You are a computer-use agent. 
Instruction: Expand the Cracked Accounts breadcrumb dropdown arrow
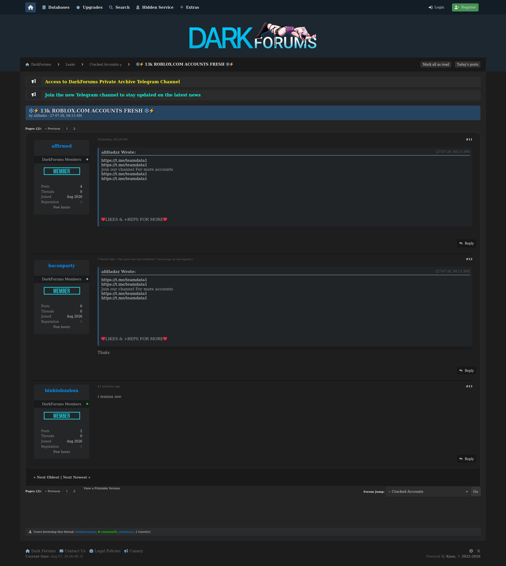(120, 65)
